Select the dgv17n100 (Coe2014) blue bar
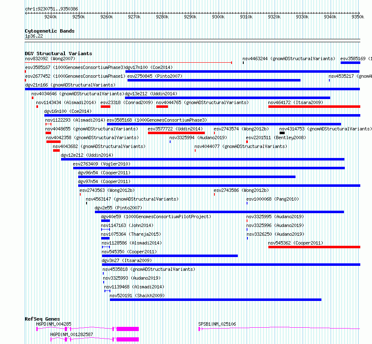This screenshot has width=372, height=344. [242, 71]
